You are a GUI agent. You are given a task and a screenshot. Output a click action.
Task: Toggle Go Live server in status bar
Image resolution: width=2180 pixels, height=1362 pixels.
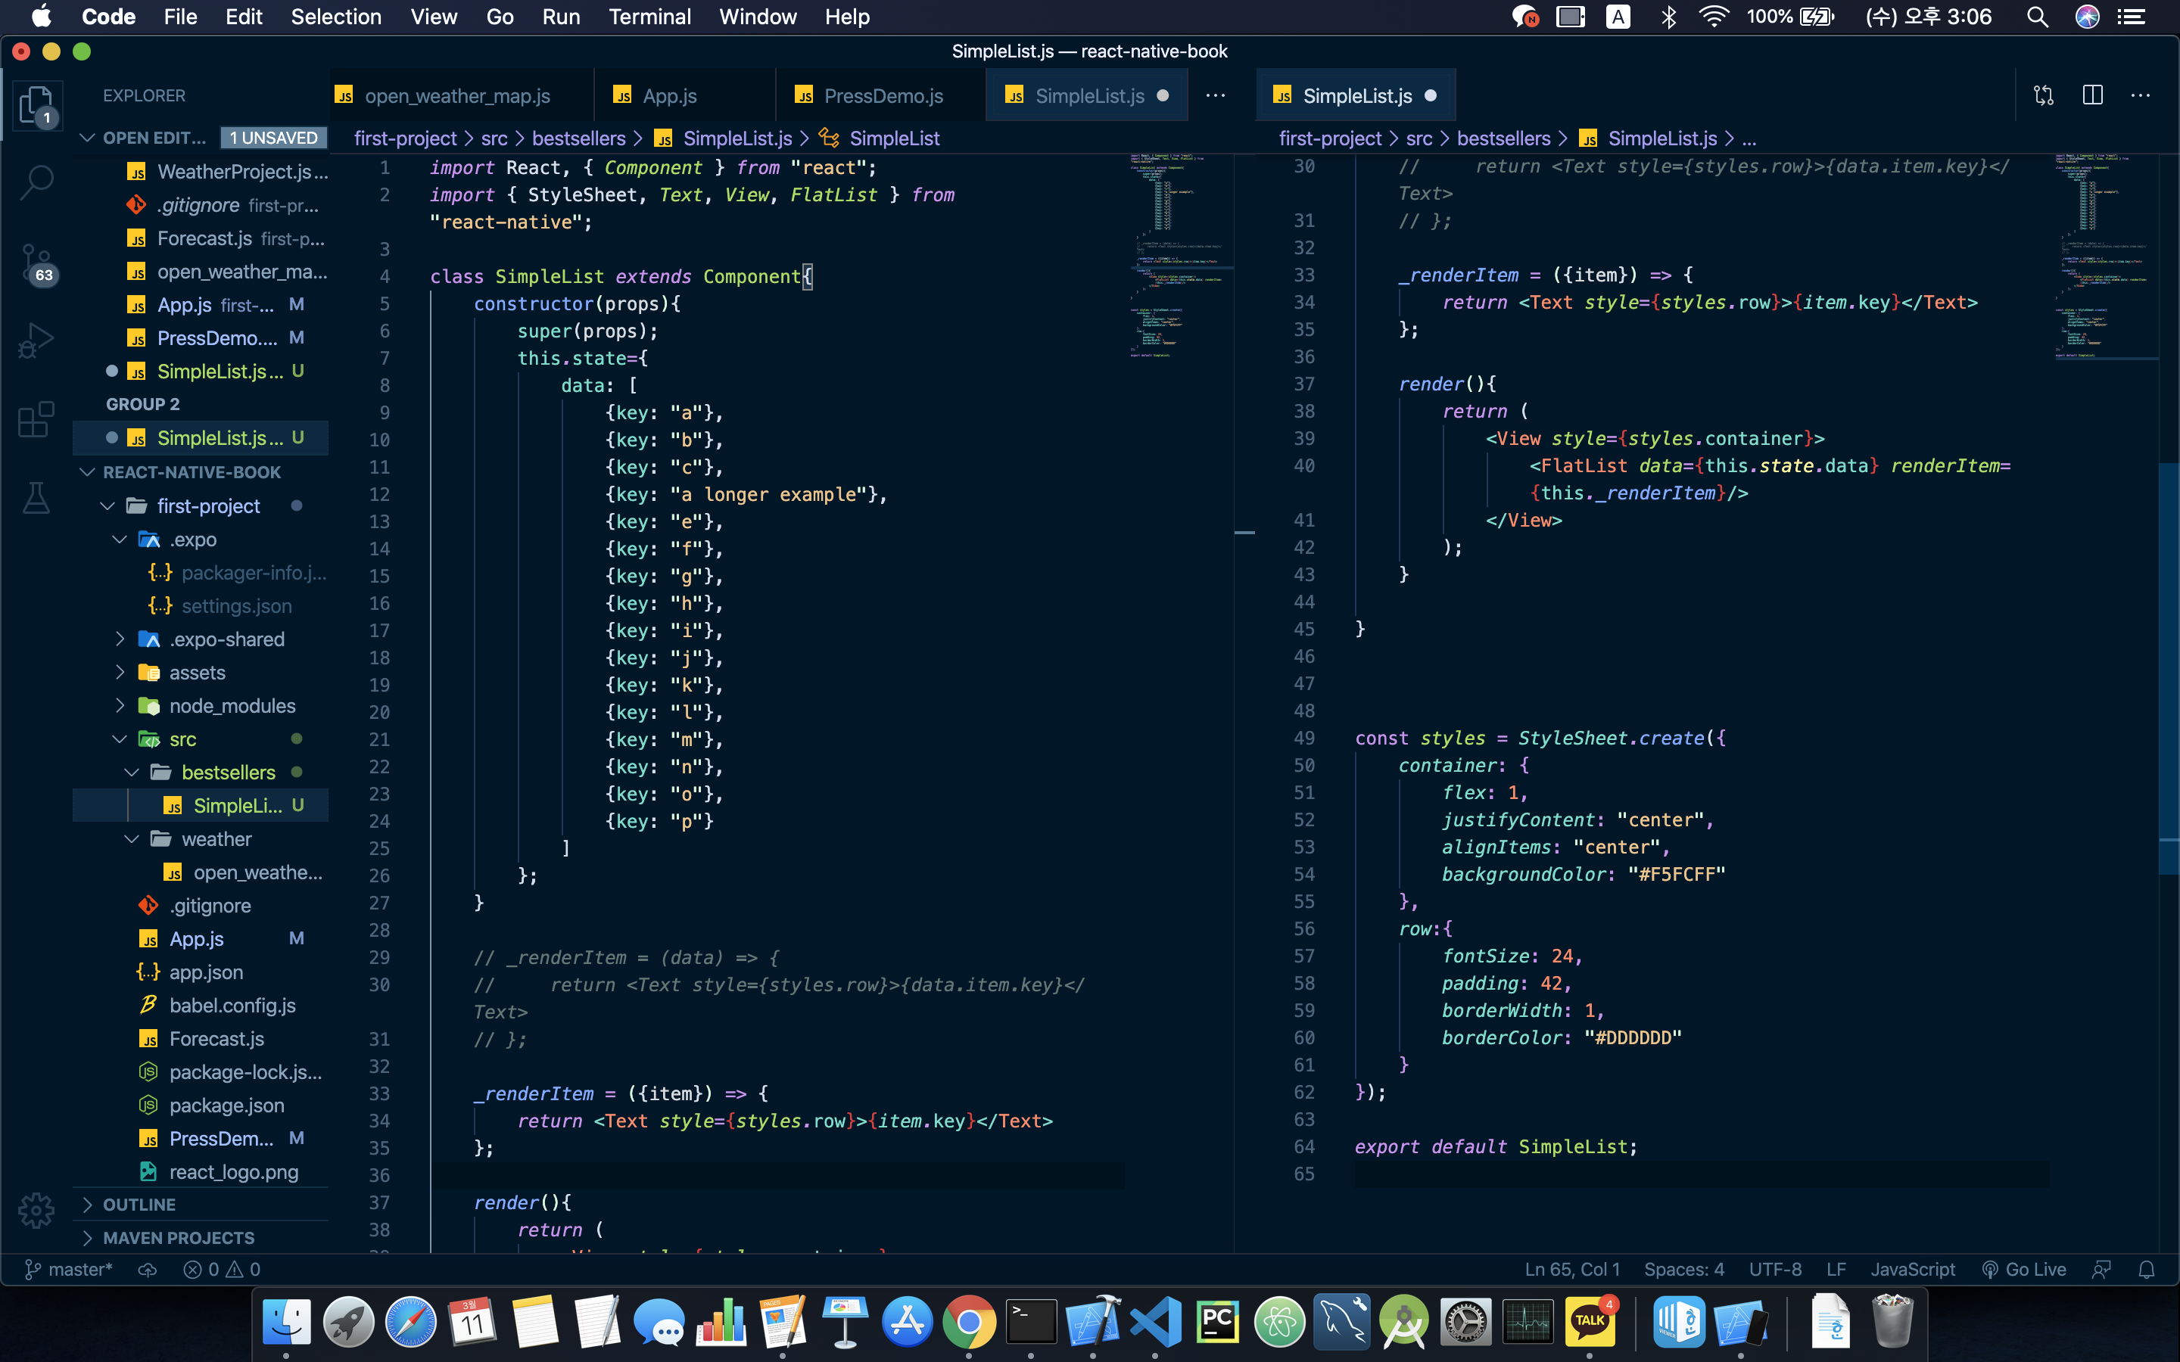tap(2024, 1269)
